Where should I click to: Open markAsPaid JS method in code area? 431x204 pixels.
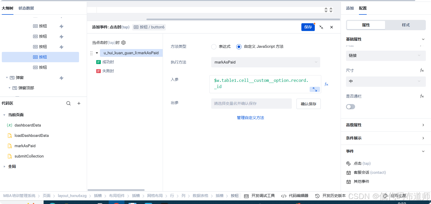click(25, 146)
